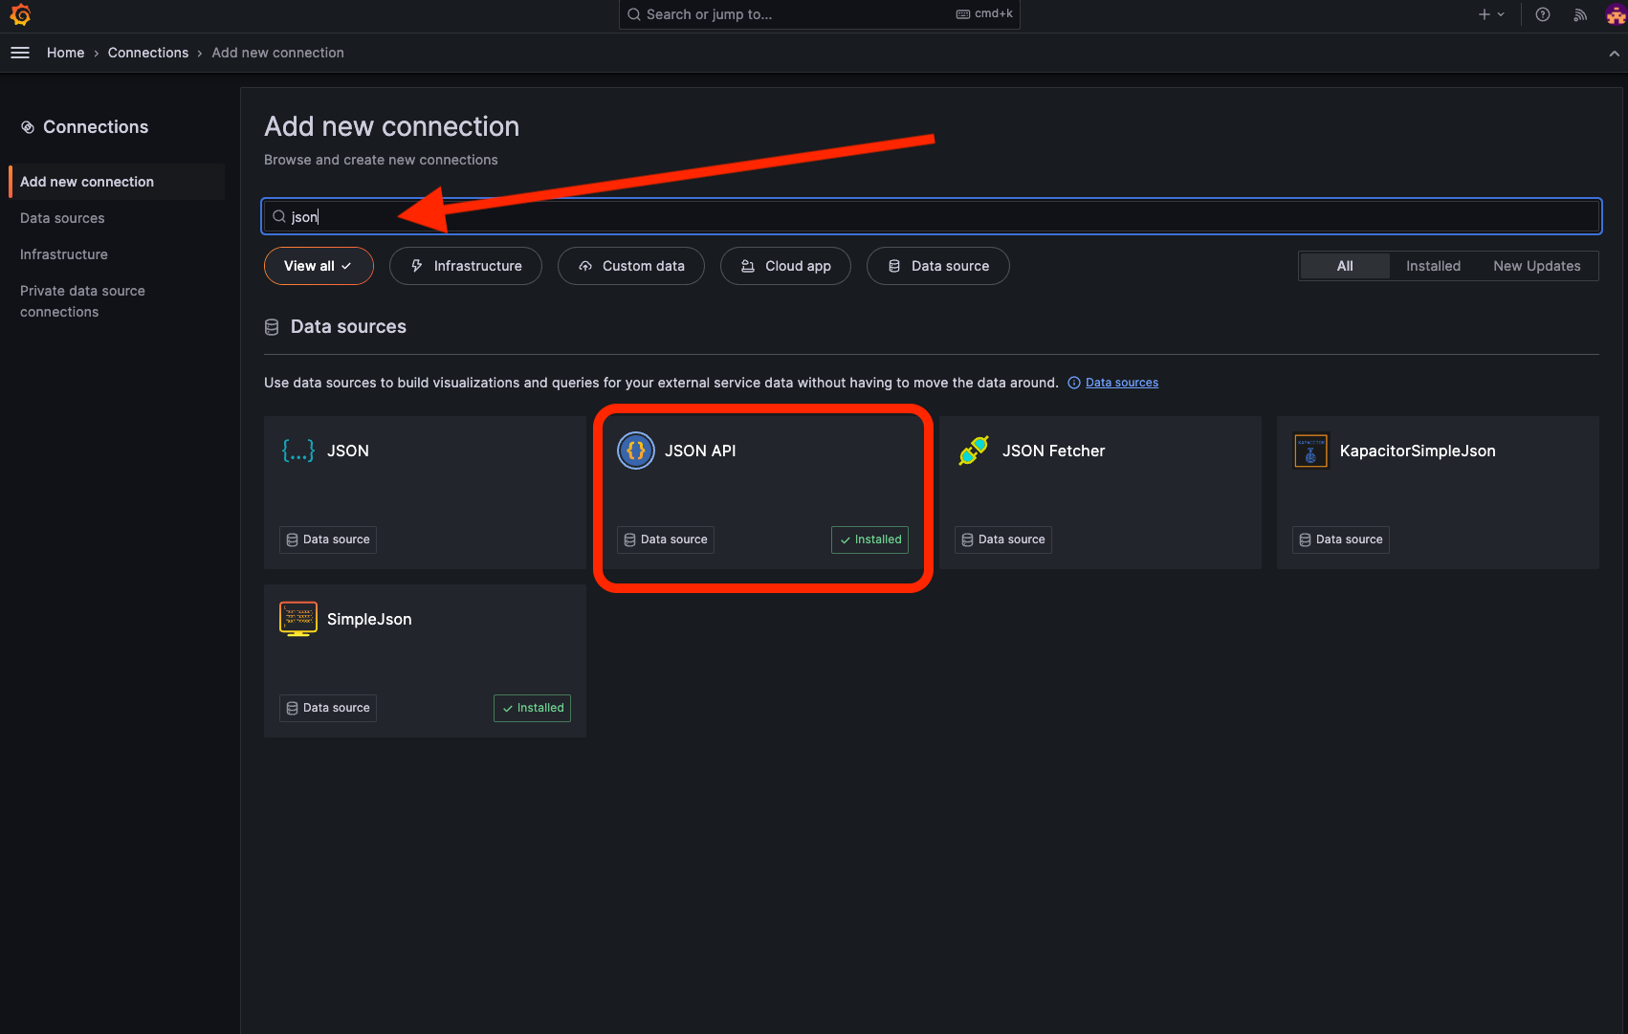This screenshot has width=1628, height=1034.
Task: Open the JSON API data source card
Action: pos(762,493)
